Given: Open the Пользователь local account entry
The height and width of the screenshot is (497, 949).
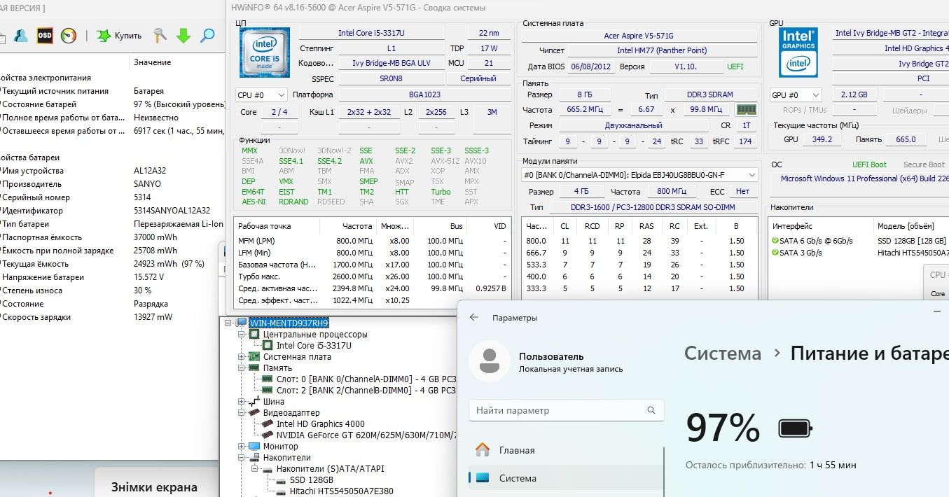Looking at the screenshot, I should [x=546, y=362].
